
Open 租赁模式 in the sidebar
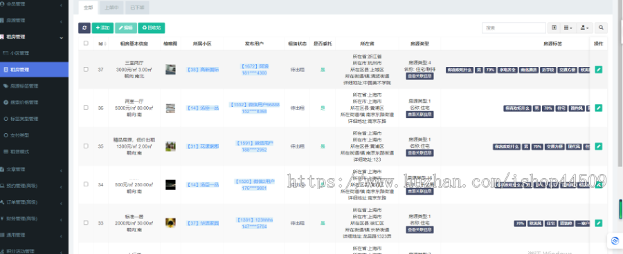tap(34, 152)
